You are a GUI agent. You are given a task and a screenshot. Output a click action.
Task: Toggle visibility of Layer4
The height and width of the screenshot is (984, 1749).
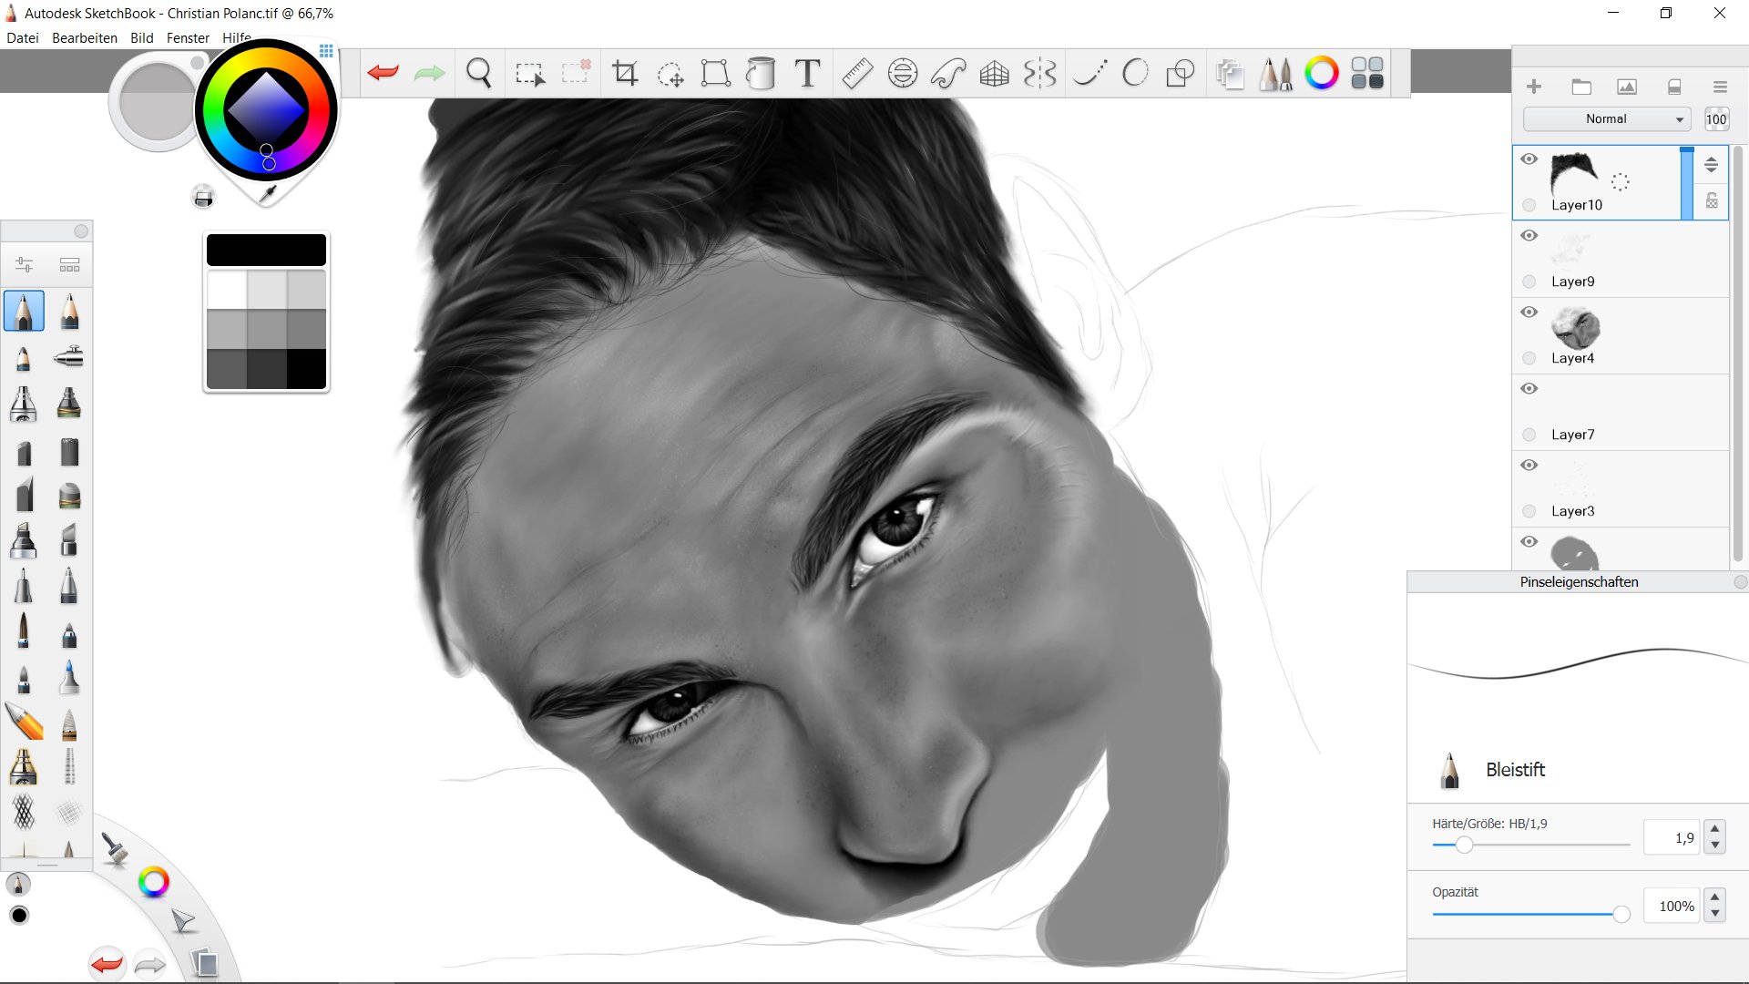tap(1529, 313)
